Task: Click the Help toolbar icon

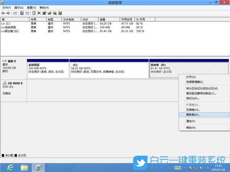Action: 21,13
